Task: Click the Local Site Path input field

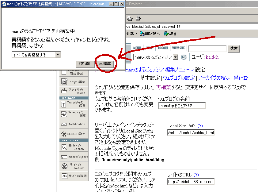Action: pyautogui.click(x=191, y=132)
